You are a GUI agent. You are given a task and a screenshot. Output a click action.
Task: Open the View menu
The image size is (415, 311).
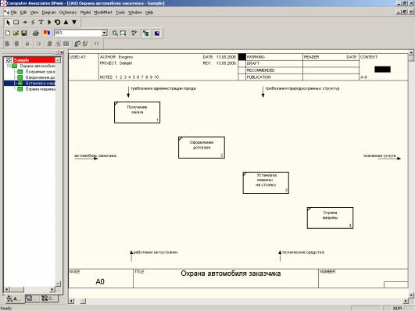coord(34,13)
